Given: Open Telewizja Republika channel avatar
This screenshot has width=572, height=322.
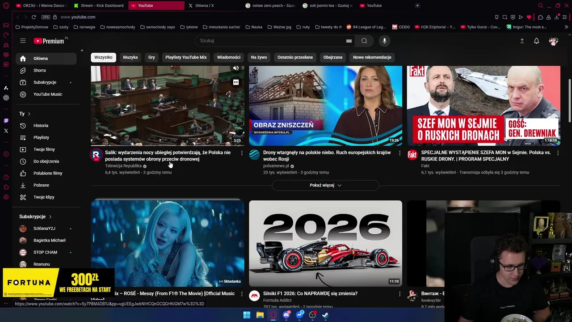Looking at the screenshot, I should point(96,155).
